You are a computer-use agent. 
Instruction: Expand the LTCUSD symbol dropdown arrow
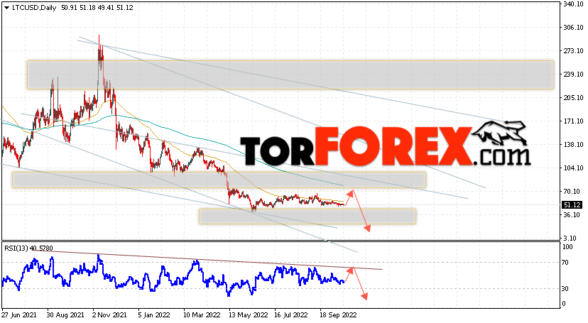pos(6,8)
